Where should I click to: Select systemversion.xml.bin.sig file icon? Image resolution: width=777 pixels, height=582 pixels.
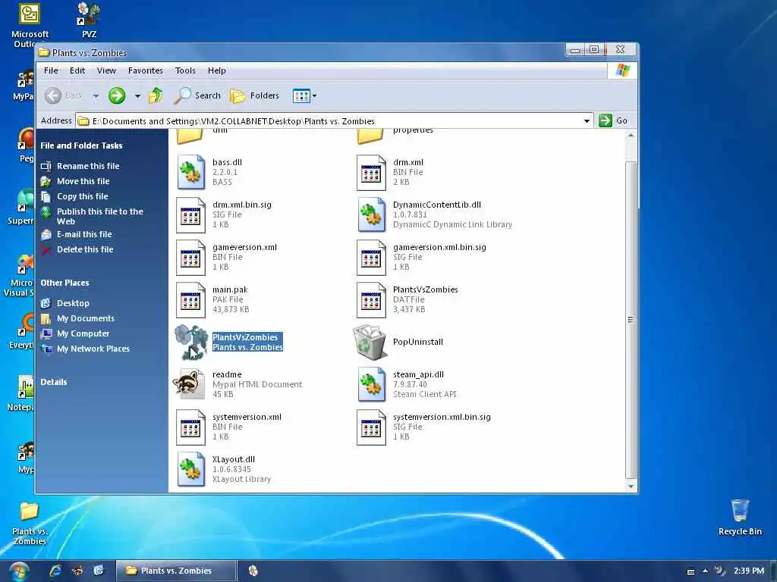coord(371,427)
